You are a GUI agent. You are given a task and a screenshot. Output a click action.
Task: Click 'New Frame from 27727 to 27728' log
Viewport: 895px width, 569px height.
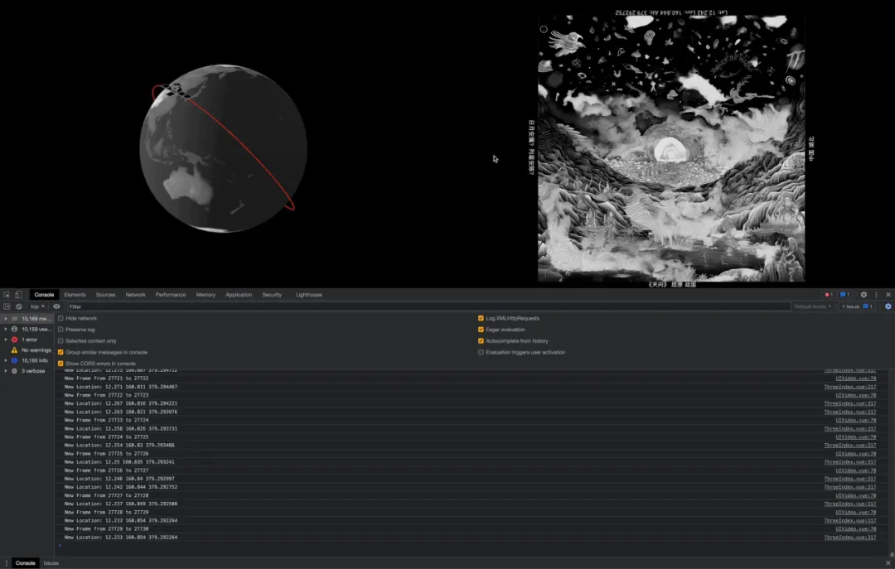[x=106, y=495]
